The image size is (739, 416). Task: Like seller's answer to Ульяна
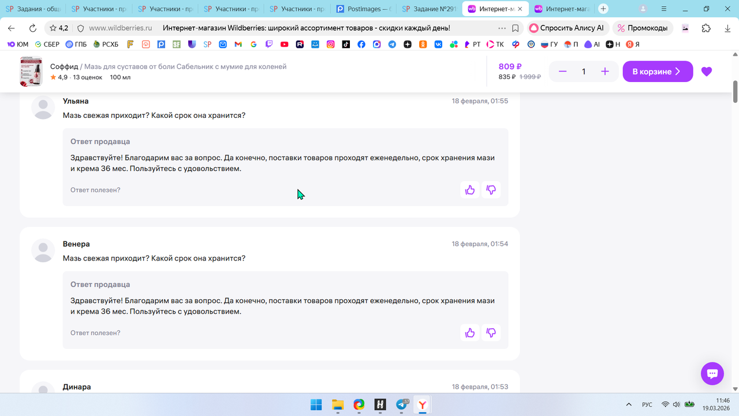pos(470,190)
